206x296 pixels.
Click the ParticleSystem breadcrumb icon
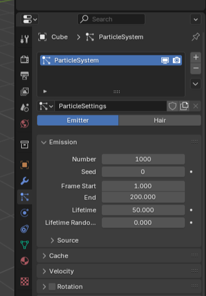click(x=90, y=37)
